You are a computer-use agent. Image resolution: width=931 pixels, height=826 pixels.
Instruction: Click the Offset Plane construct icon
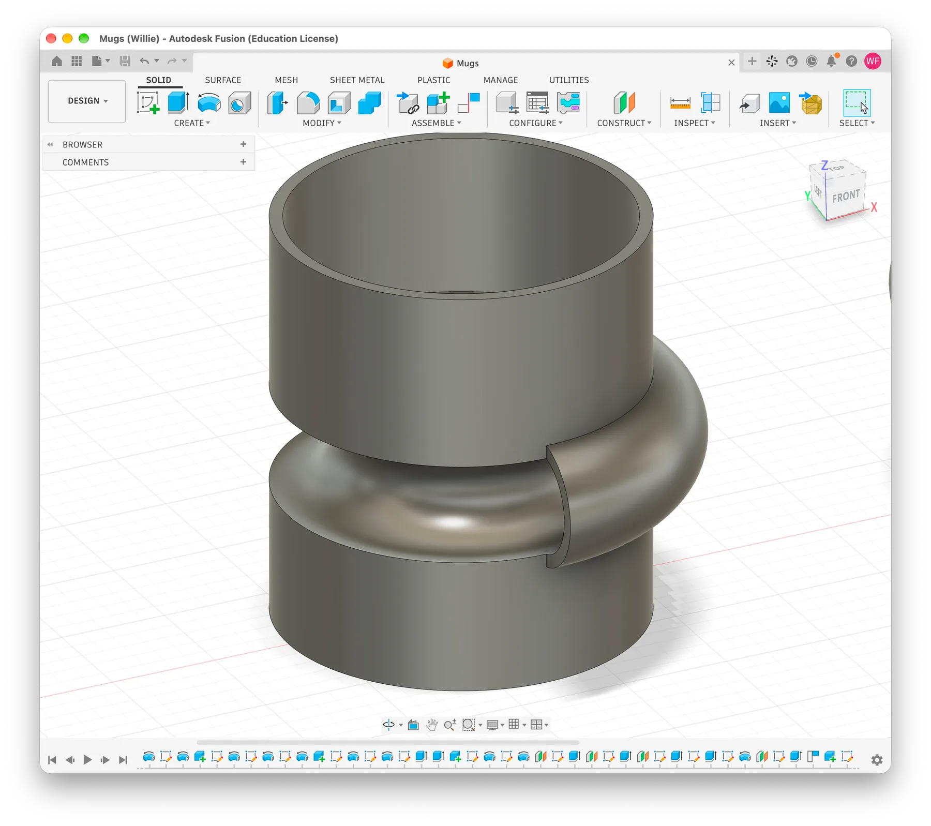click(624, 102)
